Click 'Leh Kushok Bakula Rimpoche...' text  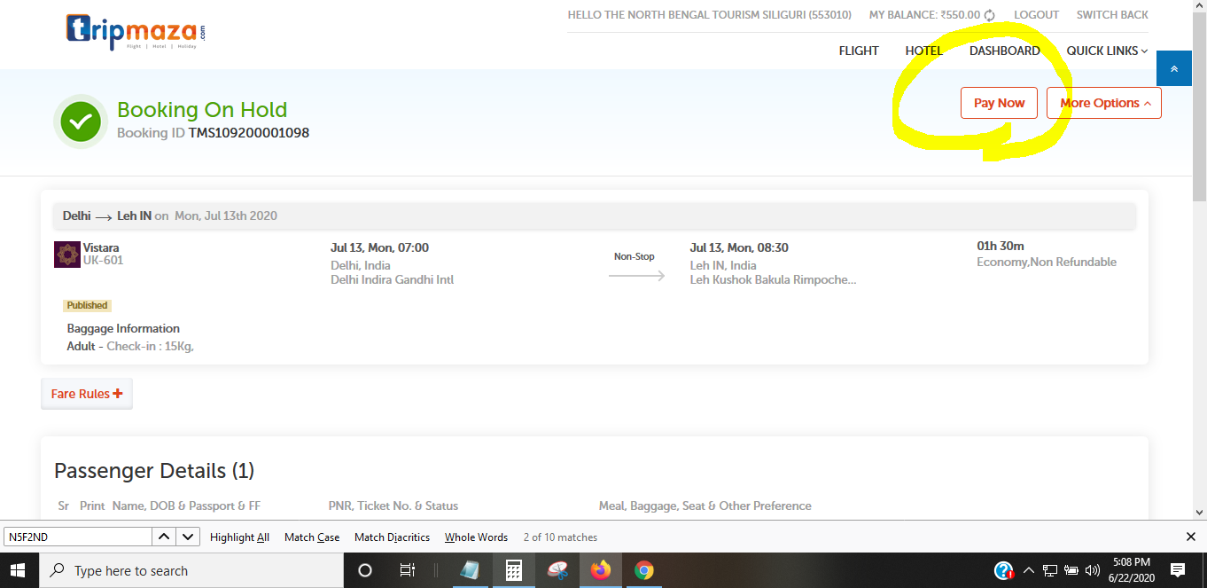[x=773, y=279]
